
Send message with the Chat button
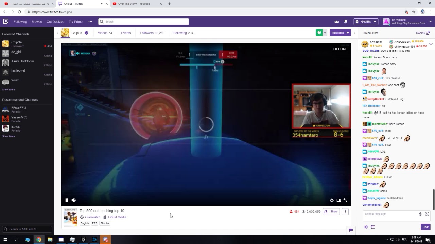(x=425, y=227)
